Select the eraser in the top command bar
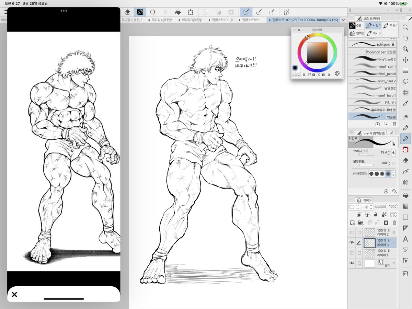 [127, 12]
